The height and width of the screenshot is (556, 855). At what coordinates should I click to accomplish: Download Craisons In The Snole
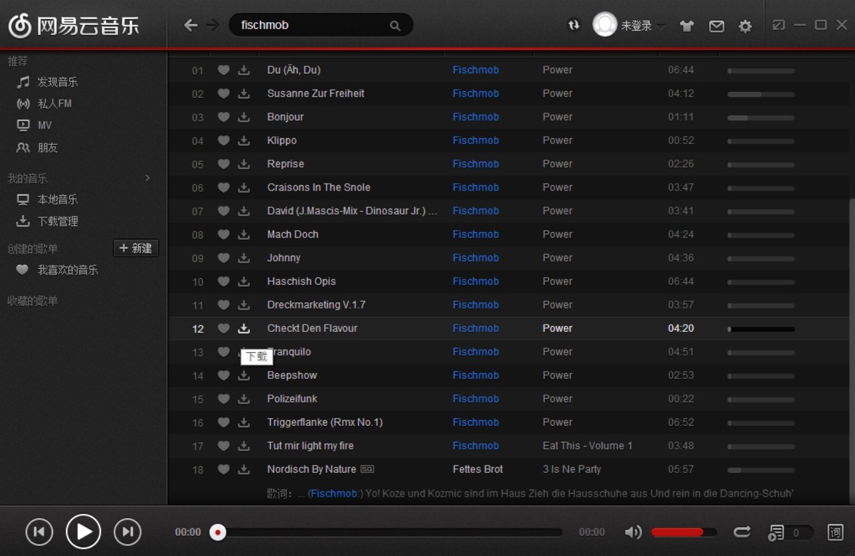[244, 187]
